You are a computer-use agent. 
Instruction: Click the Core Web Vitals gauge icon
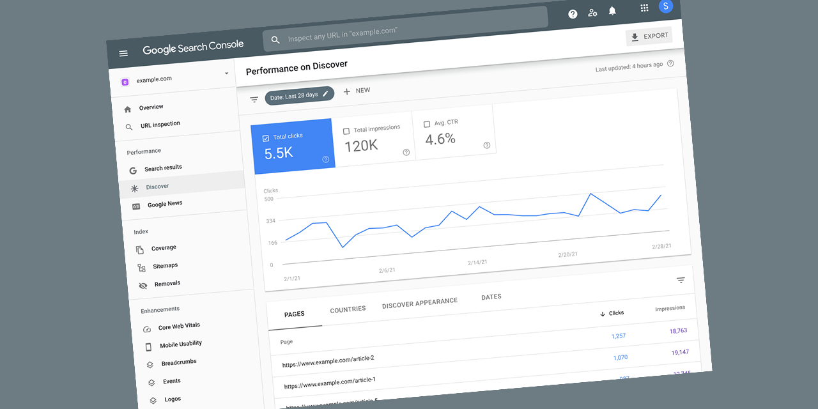point(147,329)
